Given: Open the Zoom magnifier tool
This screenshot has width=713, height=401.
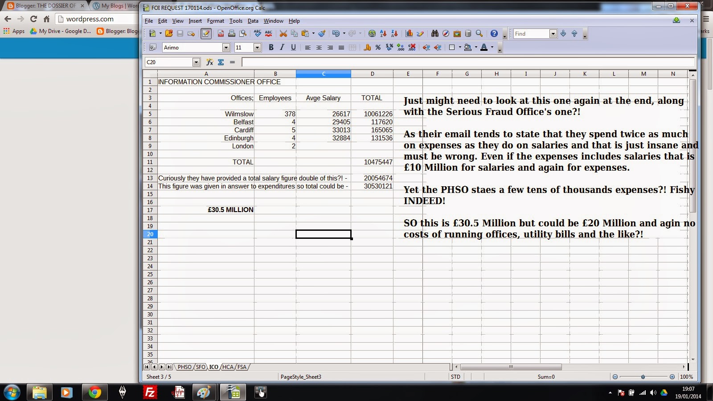Looking at the screenshot, I should pos(479,34).
